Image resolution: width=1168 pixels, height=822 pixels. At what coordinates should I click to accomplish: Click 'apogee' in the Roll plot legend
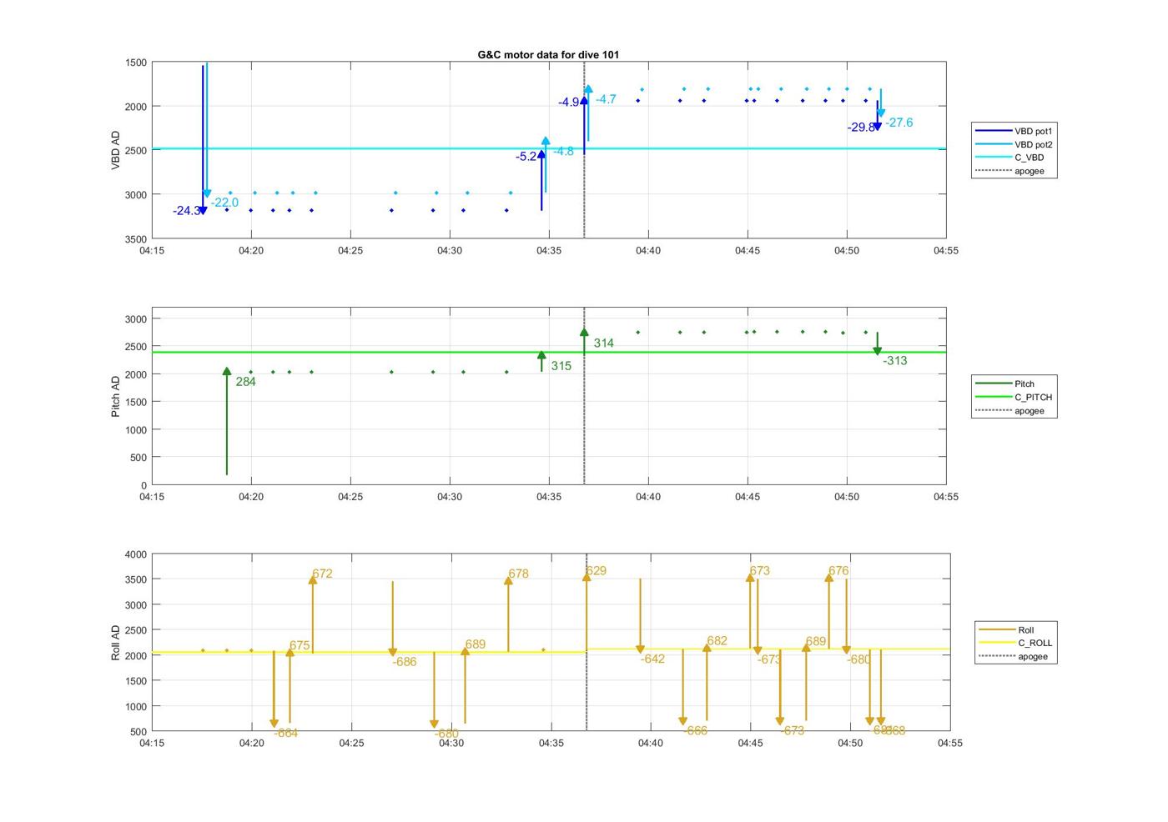point(1032,657)
